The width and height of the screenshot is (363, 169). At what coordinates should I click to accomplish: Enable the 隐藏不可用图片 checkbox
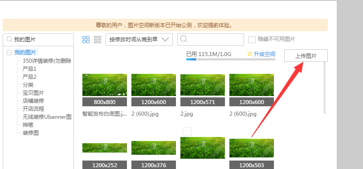(252, 40)
